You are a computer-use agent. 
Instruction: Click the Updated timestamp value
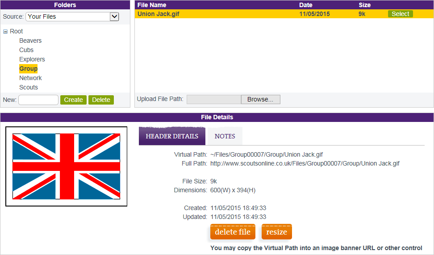coord(238,217)
